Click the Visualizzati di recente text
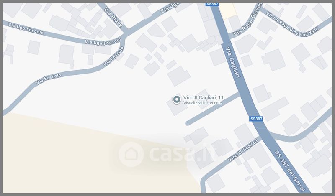 tap(203, 103)
